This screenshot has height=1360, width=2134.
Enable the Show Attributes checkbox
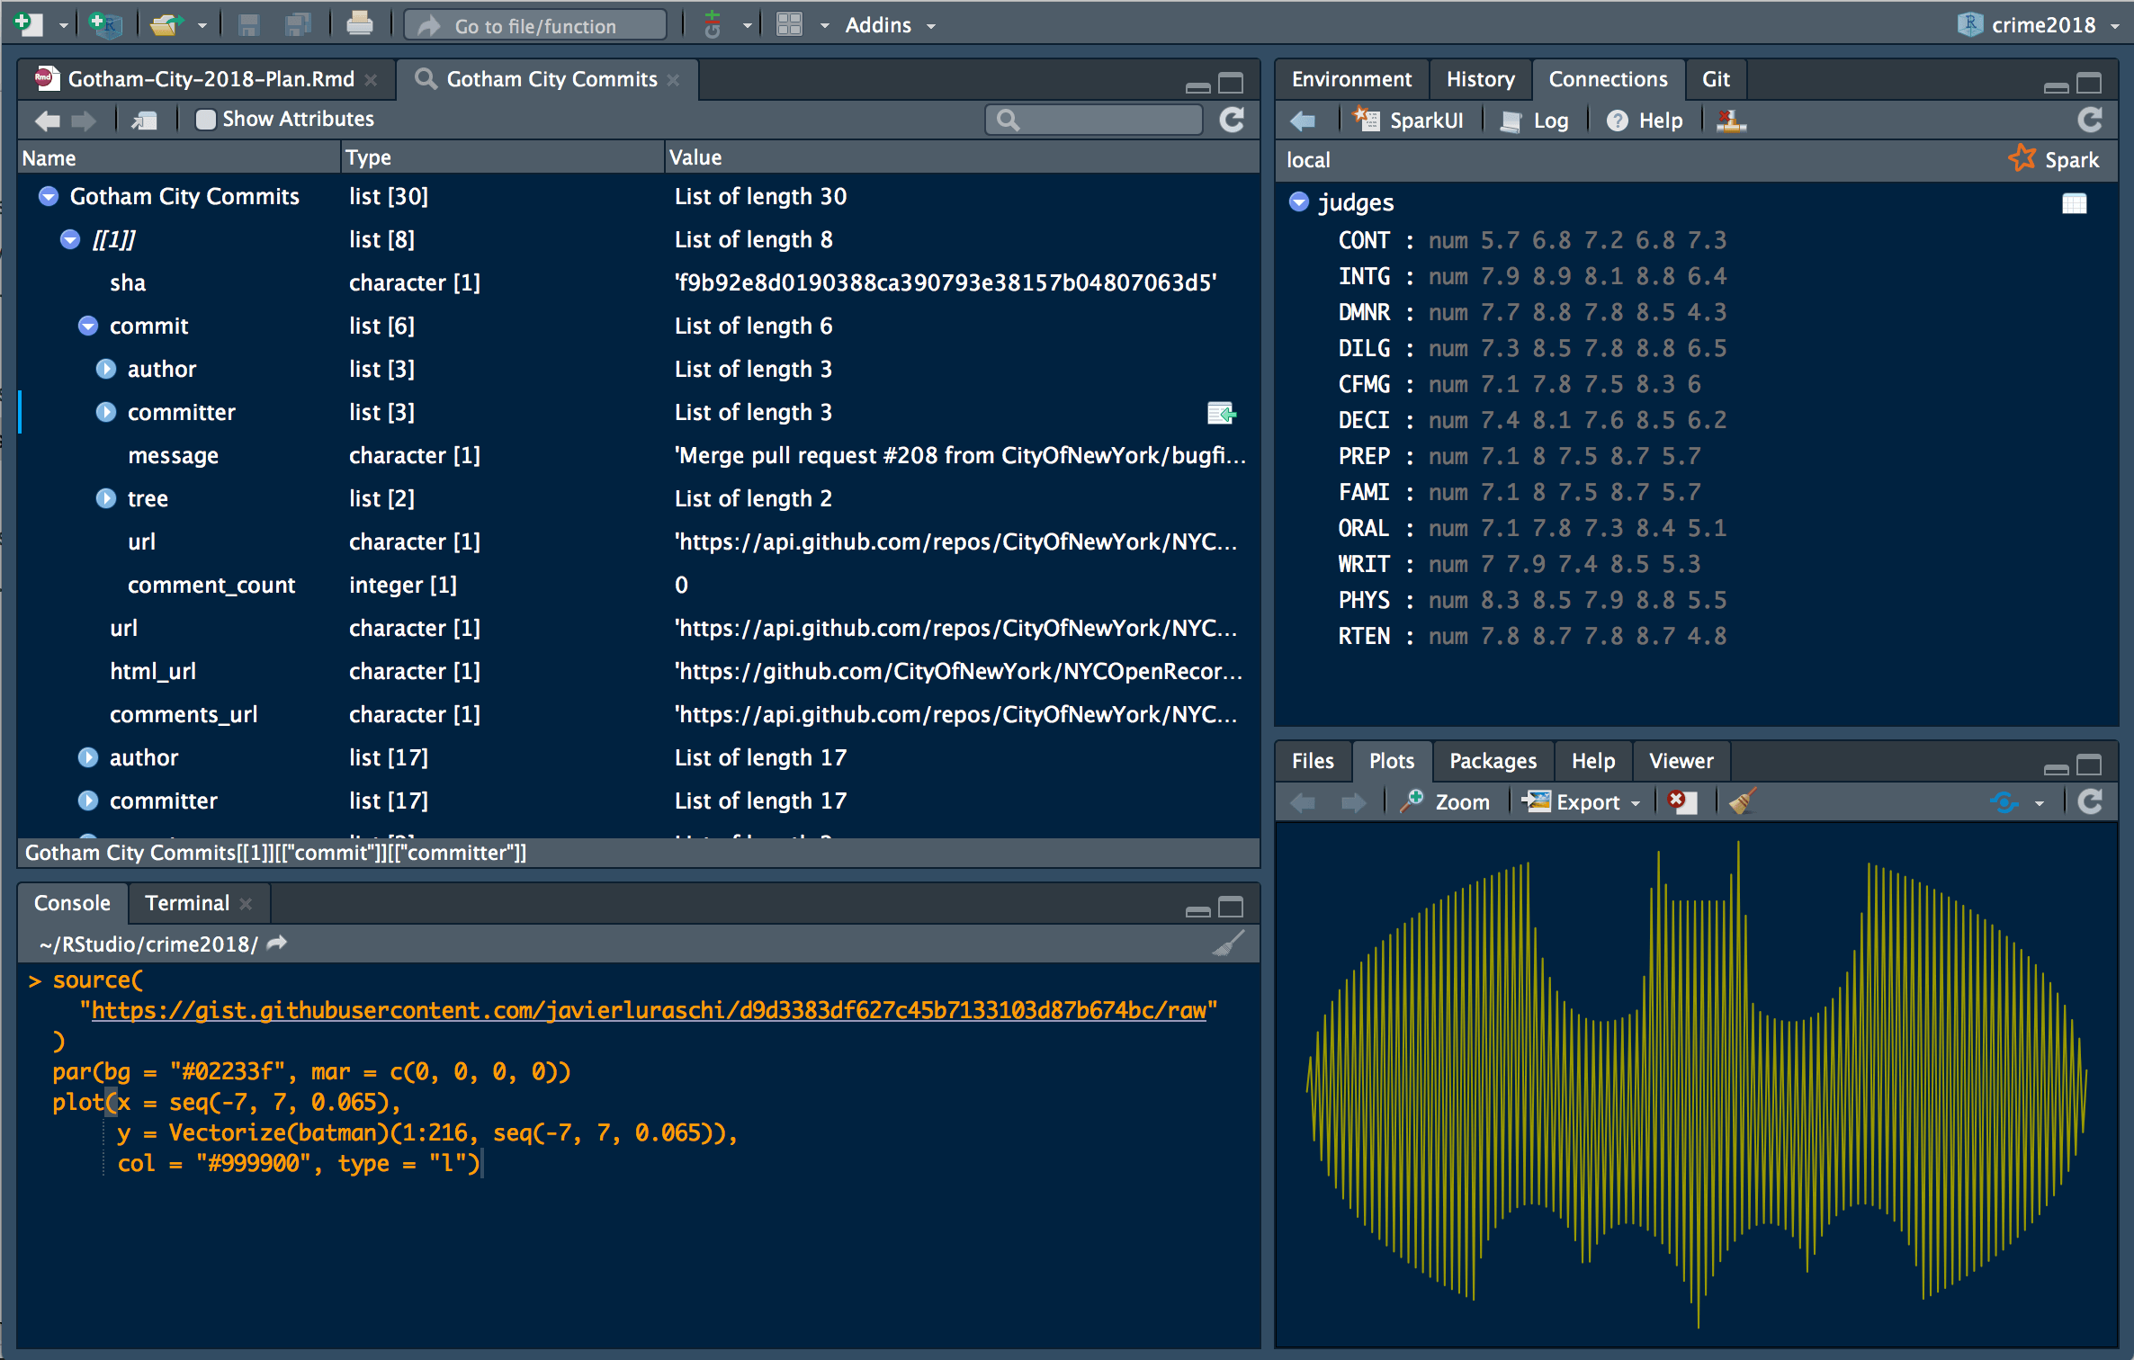(x=206, y=120)
